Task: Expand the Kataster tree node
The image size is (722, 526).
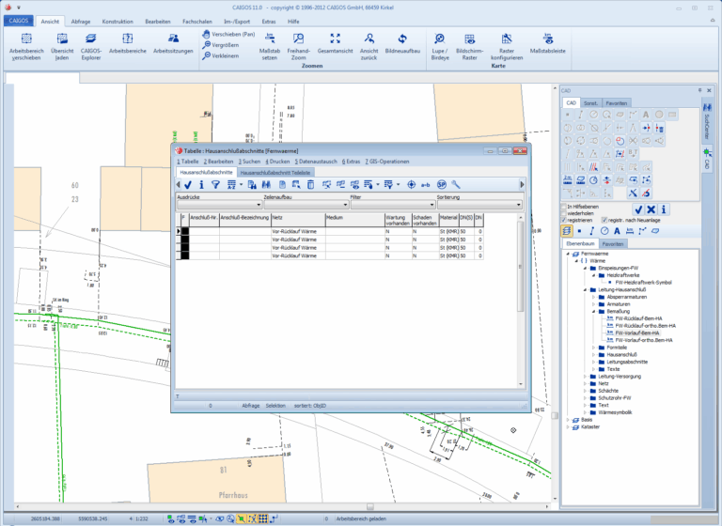Action: 567,426
